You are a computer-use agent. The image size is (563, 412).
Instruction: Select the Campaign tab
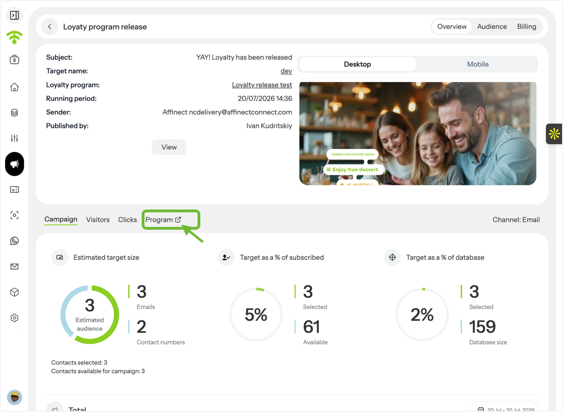coord(61,219)
